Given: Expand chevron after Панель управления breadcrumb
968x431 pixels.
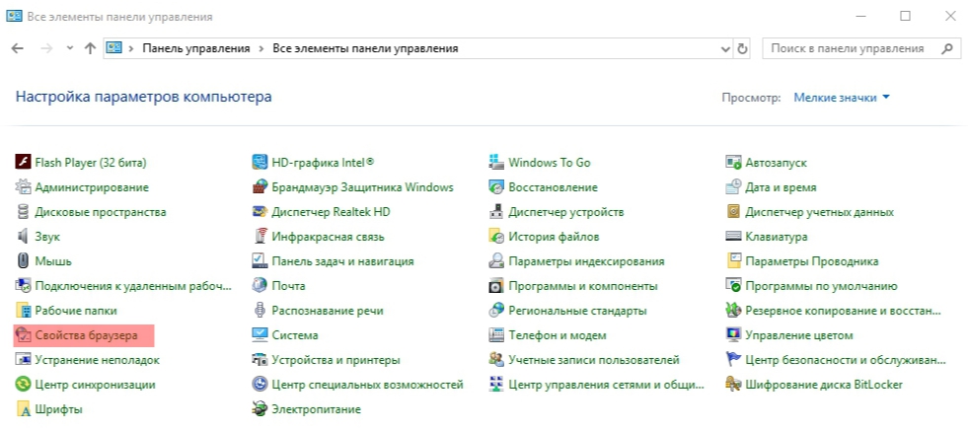Looking at the screenshot, I should pyautogui.click(x=261, y=48).
